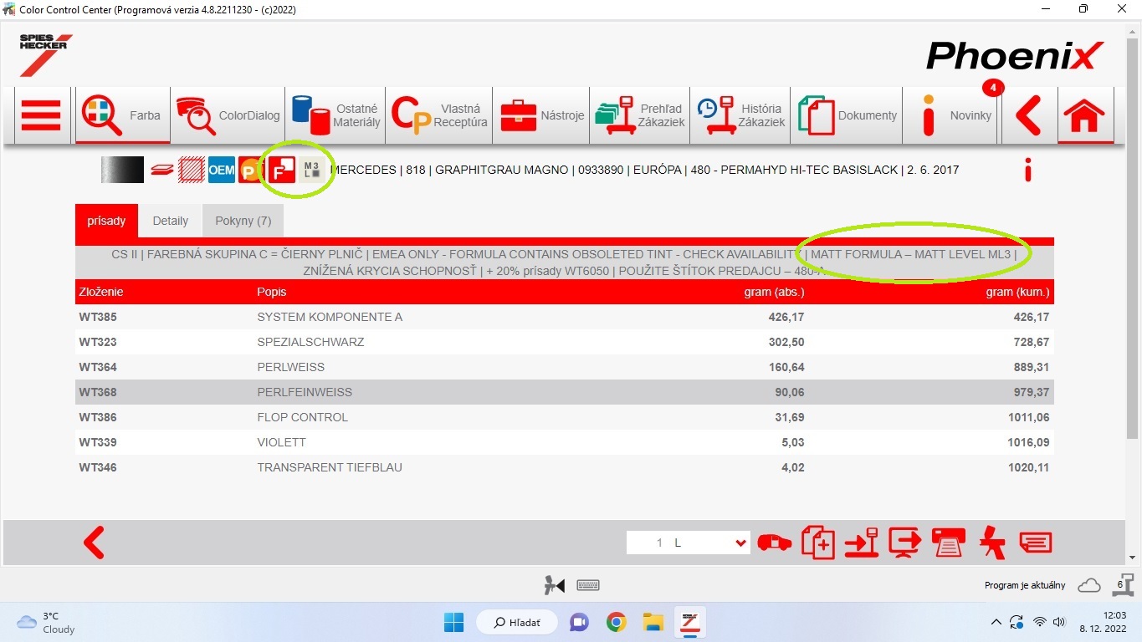
Task: Click the gram (kum.) column header
Action: click(x=1017, y=292)
